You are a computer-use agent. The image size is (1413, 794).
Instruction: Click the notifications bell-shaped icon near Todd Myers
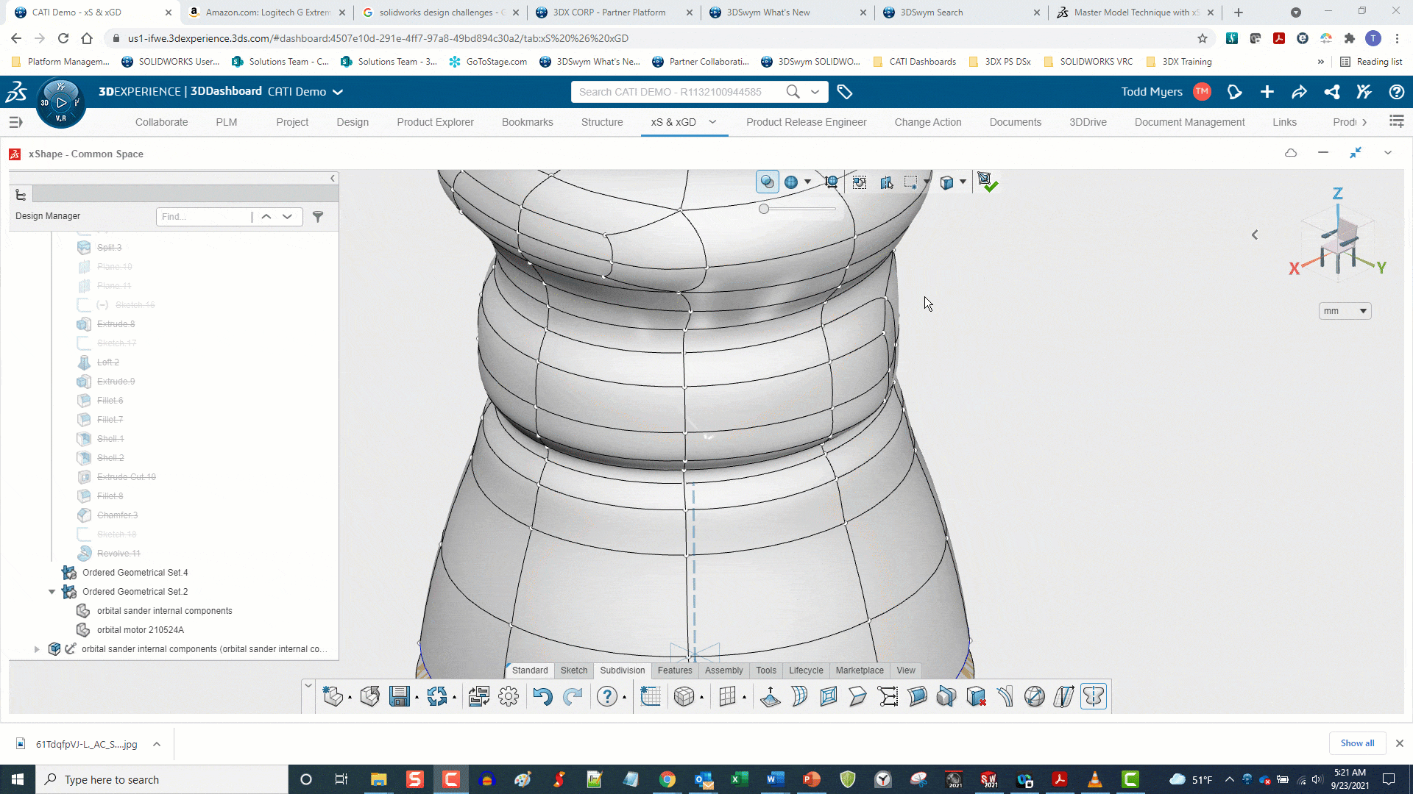[x=1234, y=92]
